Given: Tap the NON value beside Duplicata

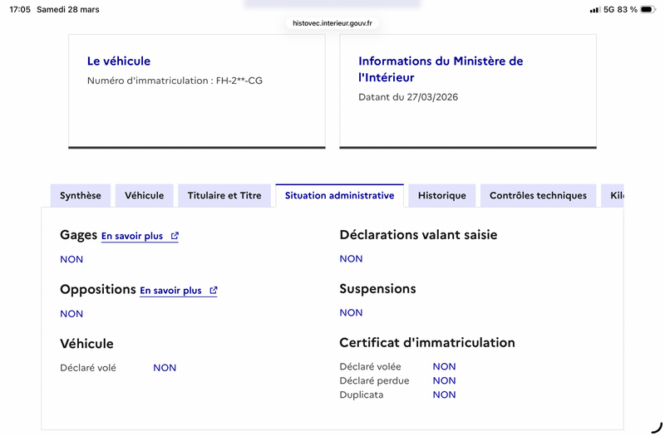Looking at the screenshot, I should pos(444,395).
